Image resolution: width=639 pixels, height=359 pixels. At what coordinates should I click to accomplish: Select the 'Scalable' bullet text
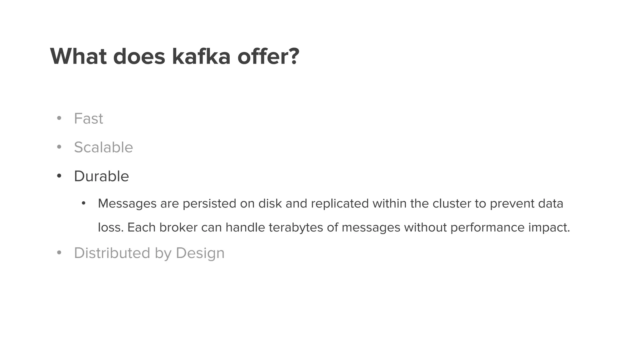tap(103, 147)
